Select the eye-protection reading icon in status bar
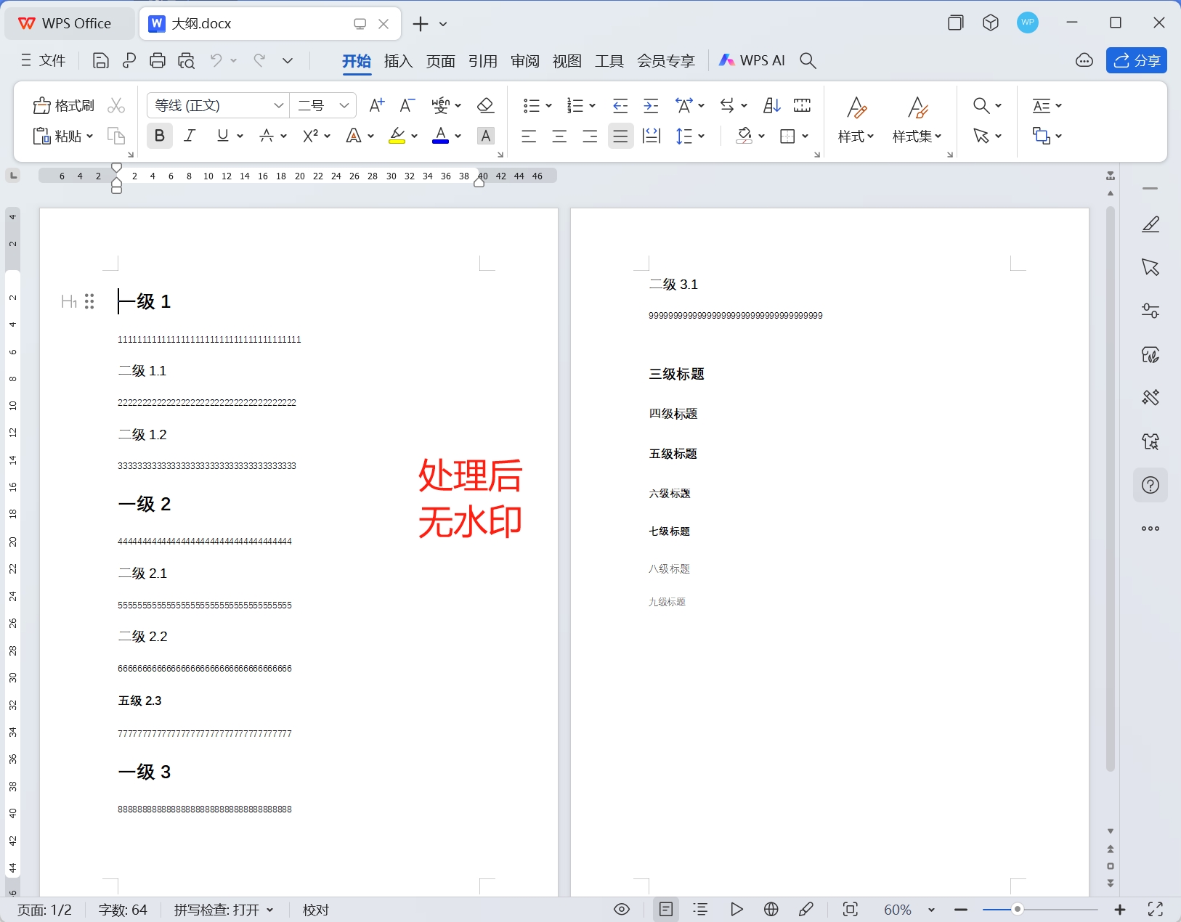The height and width of the screenshot is (922, 1181). pos(622,910)
